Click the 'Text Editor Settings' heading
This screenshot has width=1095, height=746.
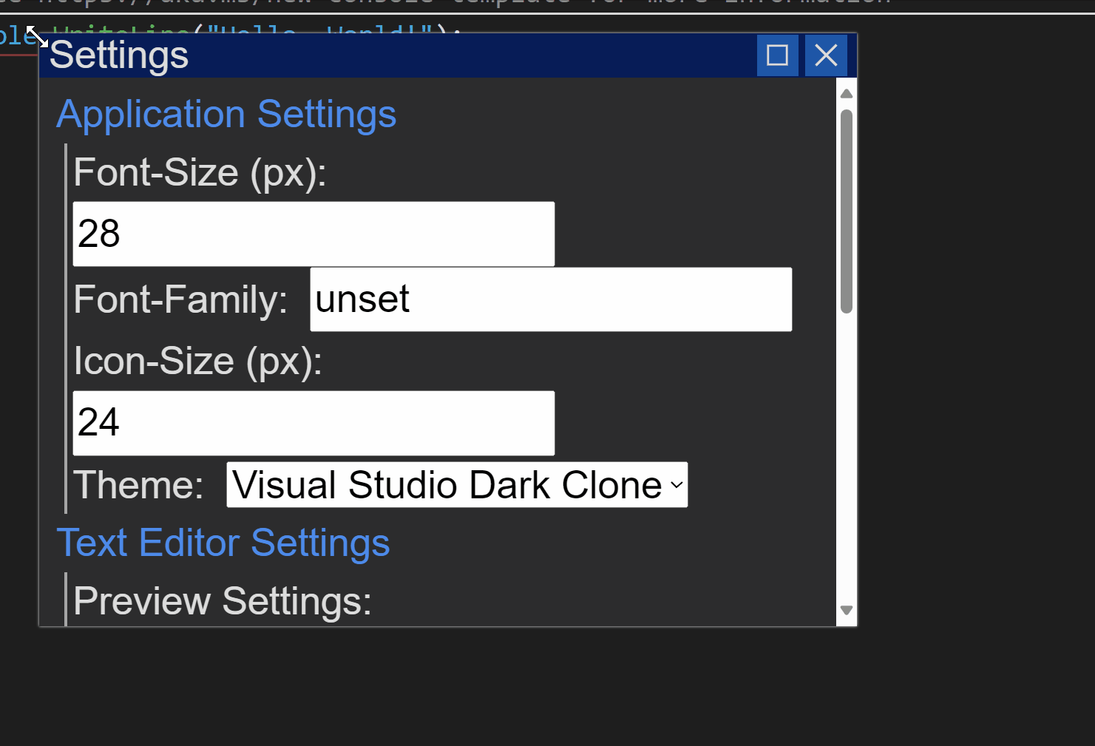tap(224, 542)
